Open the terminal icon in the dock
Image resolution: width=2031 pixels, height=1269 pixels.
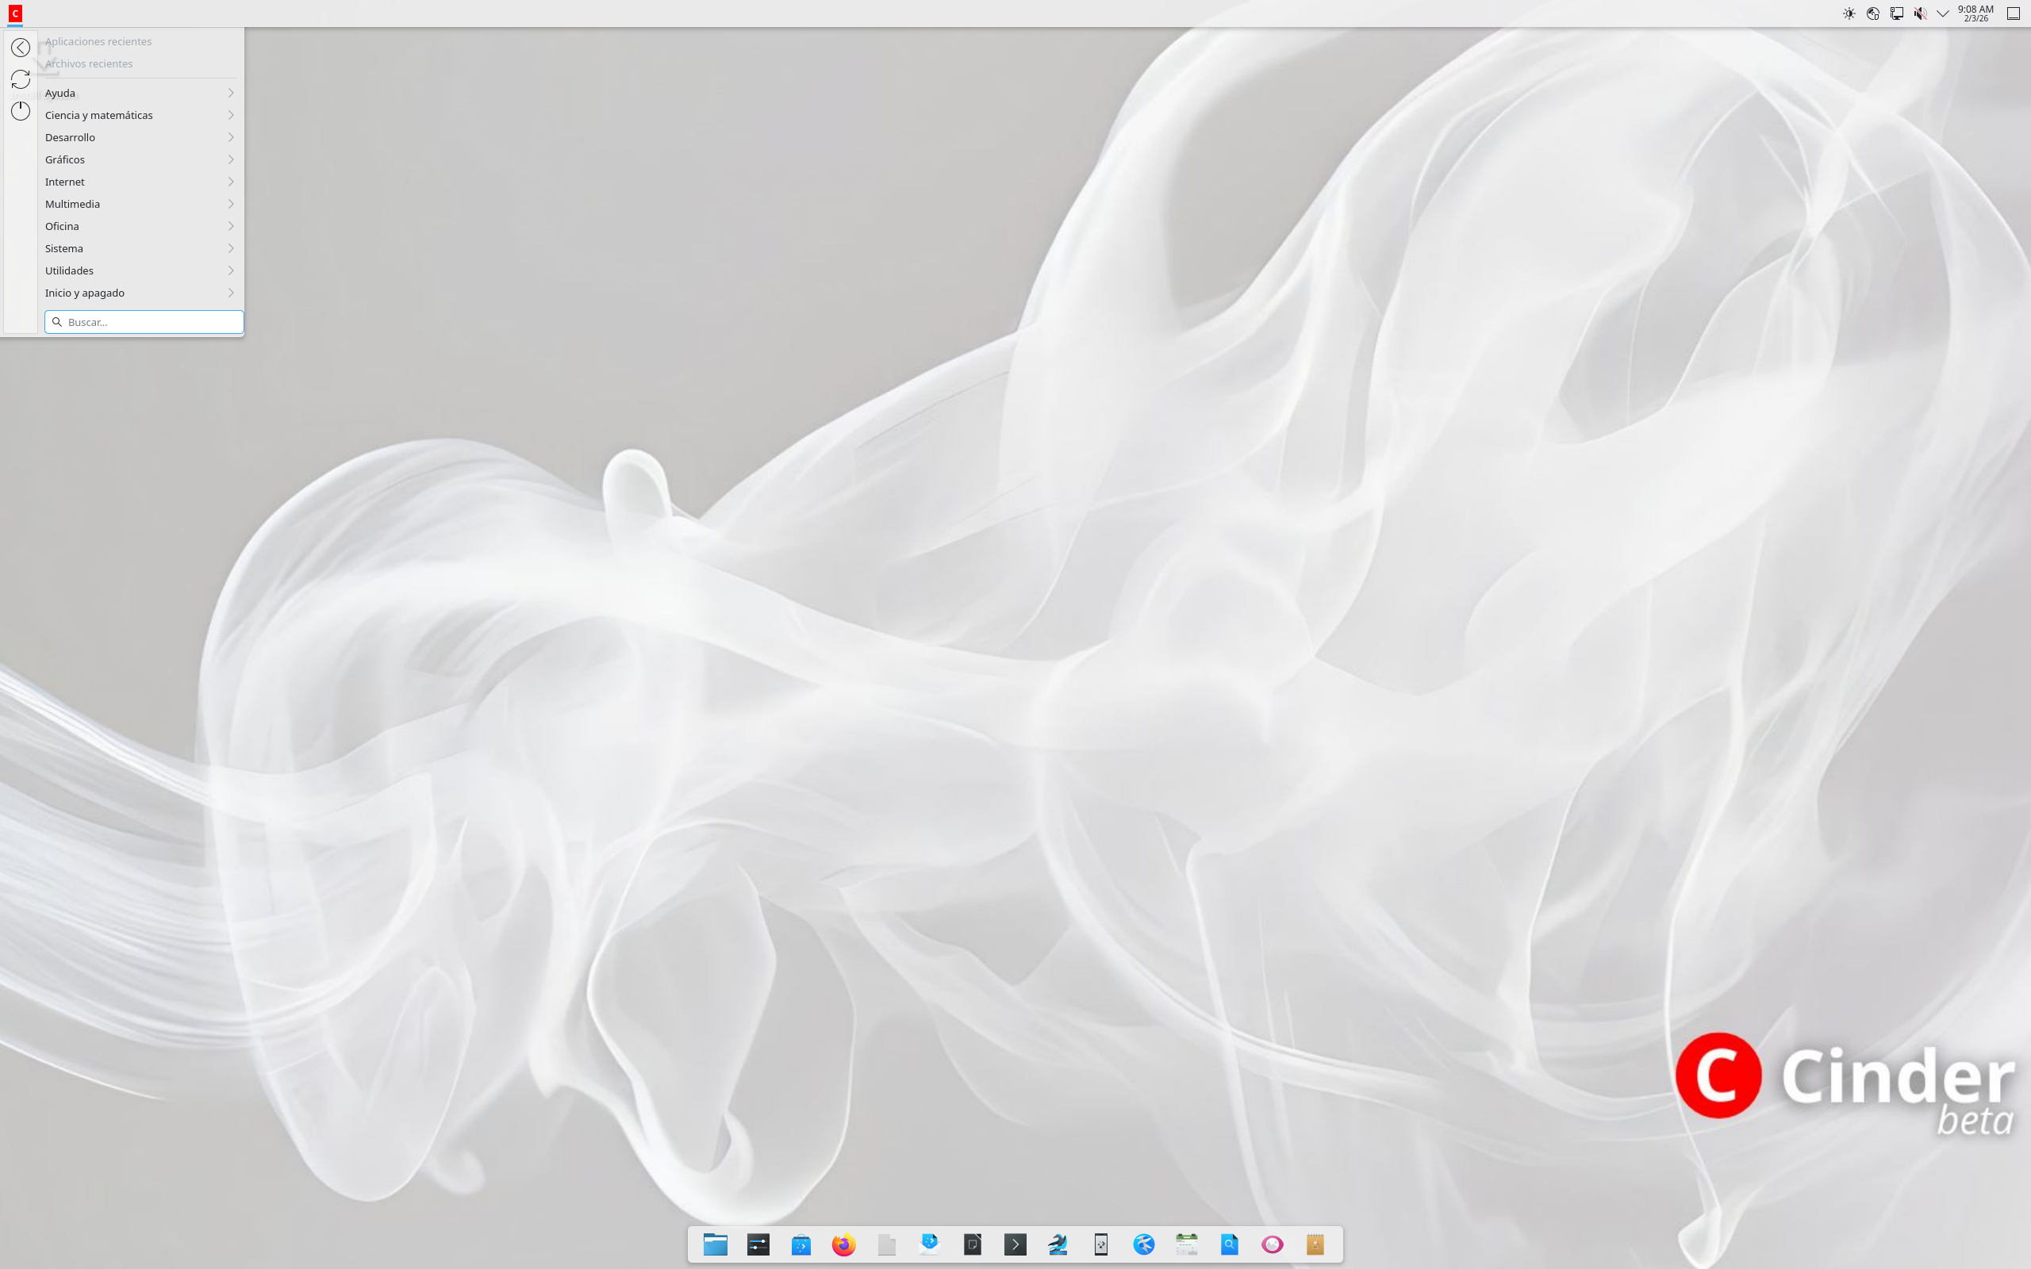pyautogui.click(x=1015, y=1244)
